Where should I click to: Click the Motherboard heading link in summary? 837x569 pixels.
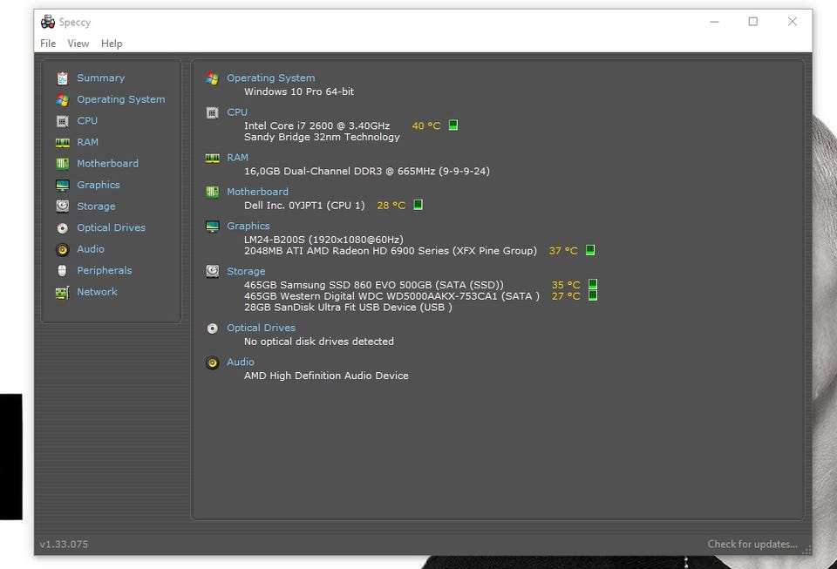tap(257, 192)
